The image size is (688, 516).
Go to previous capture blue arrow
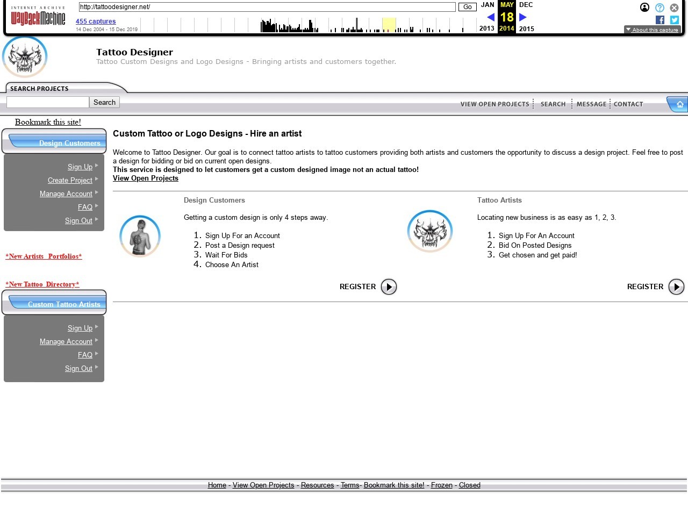(490, 17)
